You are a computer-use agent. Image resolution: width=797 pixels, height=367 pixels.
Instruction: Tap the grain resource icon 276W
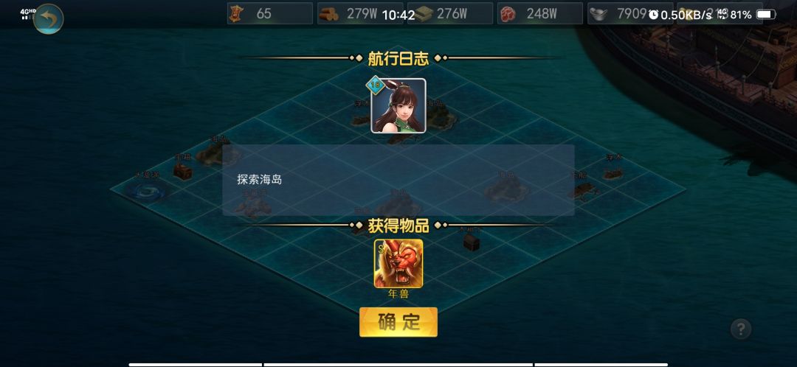pos(422,14)
